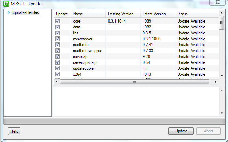
Task: Click the Existing Version column header
Action: 123,14
